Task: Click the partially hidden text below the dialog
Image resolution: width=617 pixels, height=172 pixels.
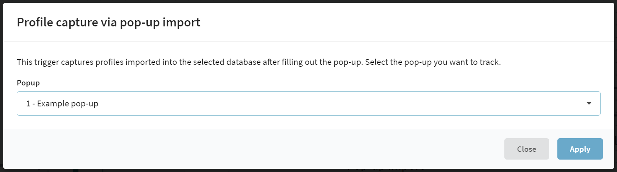Action: 385,170
